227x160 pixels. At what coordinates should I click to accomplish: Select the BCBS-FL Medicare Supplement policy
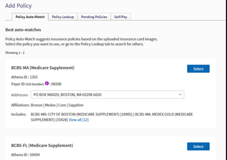[198, 147]
